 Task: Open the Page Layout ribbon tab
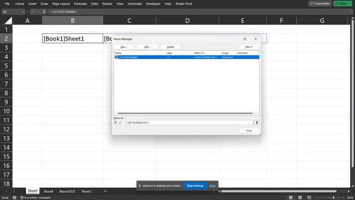(61, 4)
